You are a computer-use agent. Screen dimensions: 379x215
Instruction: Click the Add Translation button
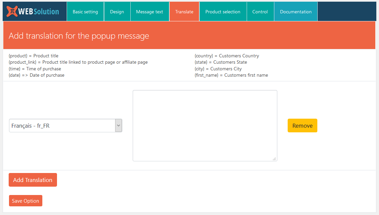click(32, 180)
